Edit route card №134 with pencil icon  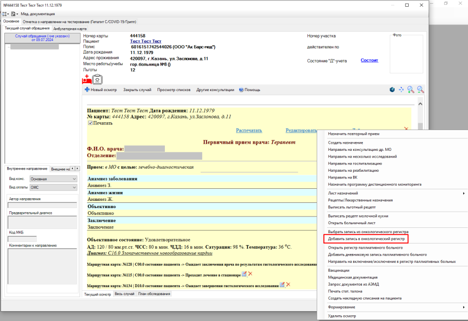point(282,285)
